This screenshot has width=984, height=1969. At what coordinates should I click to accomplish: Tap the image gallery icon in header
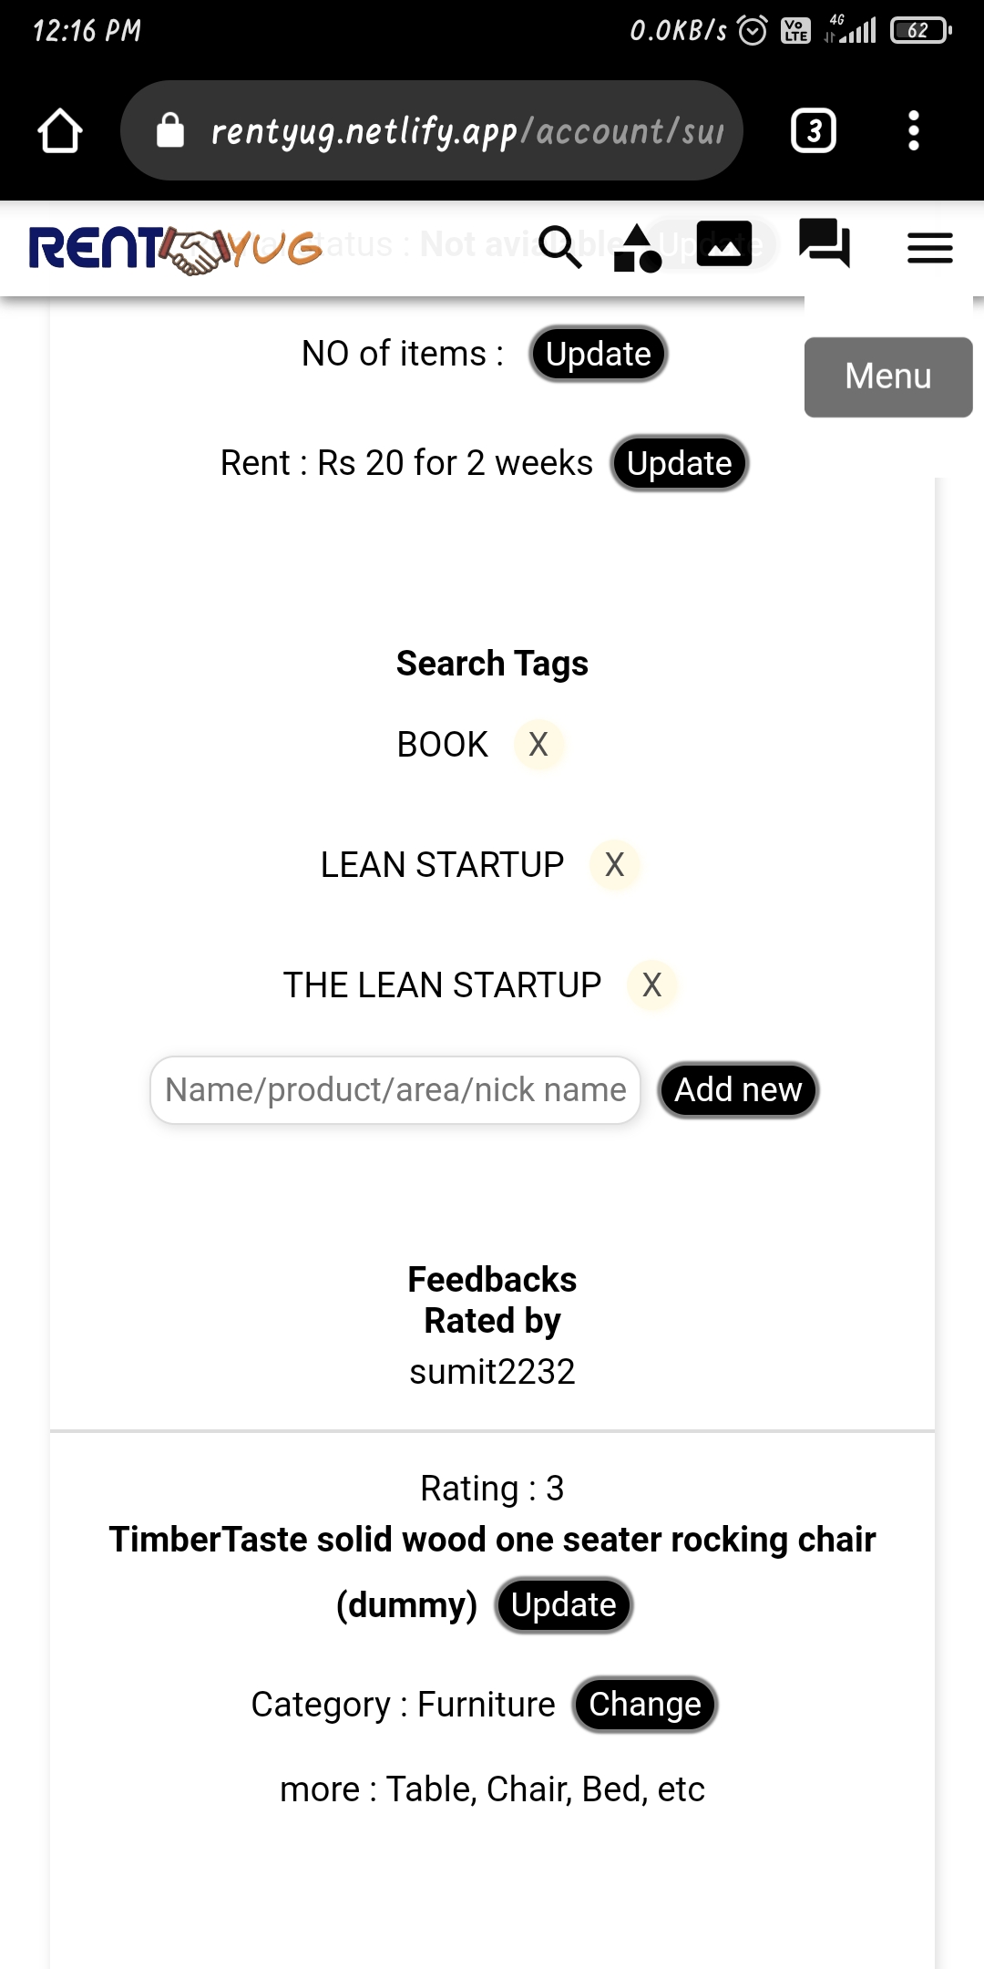723,244
